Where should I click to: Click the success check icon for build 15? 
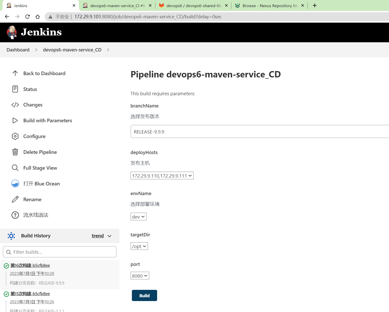(6, 294)
